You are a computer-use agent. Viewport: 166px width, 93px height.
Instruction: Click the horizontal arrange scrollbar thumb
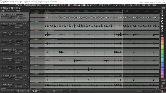38,88
